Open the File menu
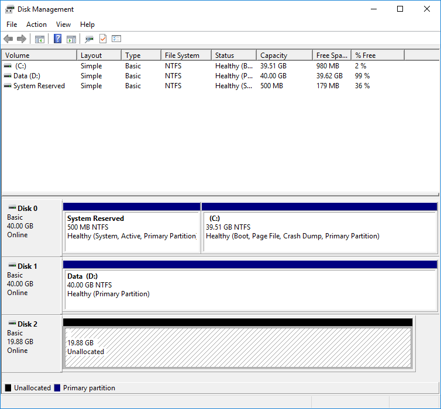441x409 pixels. (x=12, y=25)
